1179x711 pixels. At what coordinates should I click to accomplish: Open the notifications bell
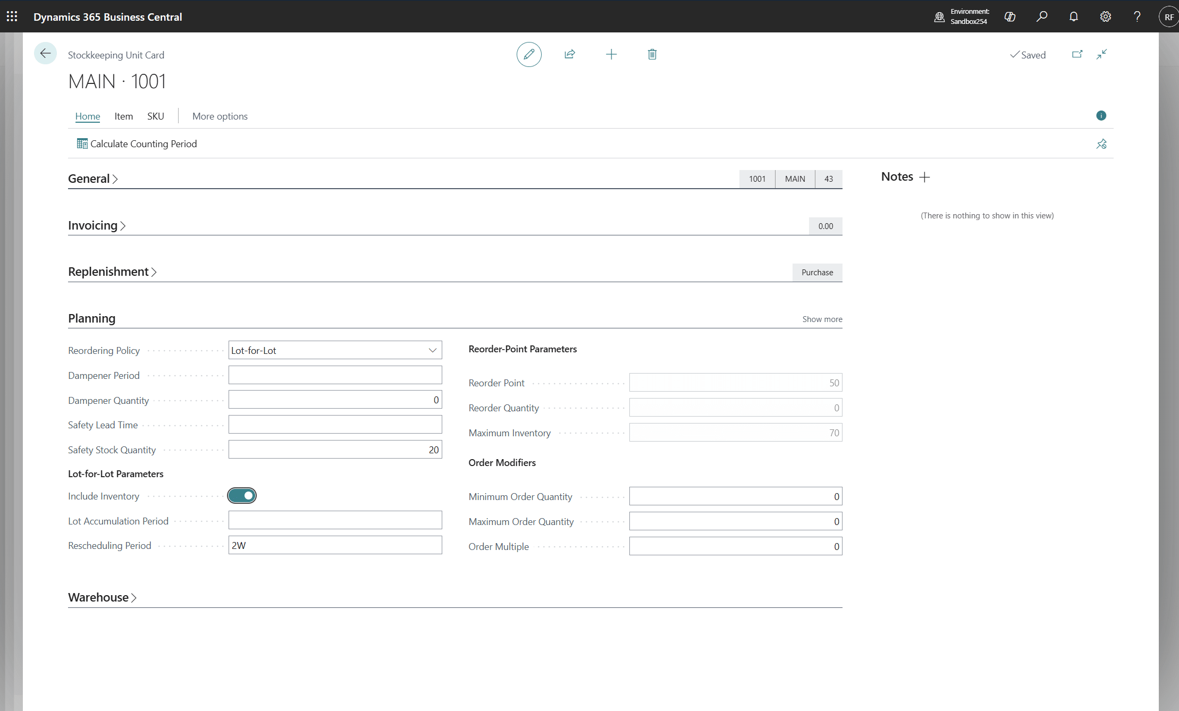point(1074,16)
